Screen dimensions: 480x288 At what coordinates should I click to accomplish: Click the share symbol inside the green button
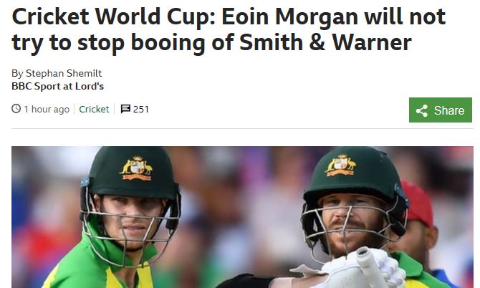pyautogui.click(x=422, y=110)
